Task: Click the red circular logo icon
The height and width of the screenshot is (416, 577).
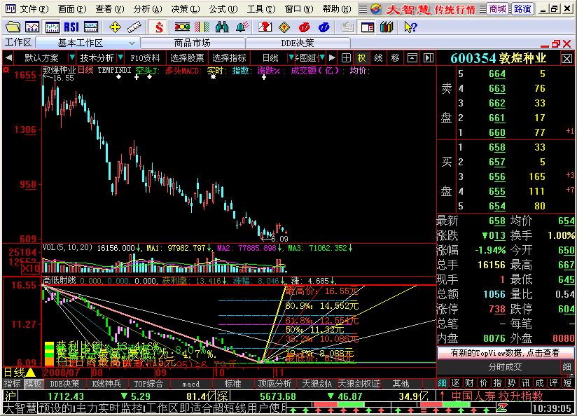Action: coord(305,27)
